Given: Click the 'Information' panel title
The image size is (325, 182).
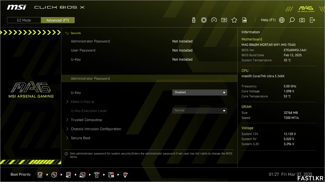Looking at the screenshot, I should pyautogui.click(x=251, y=32).
